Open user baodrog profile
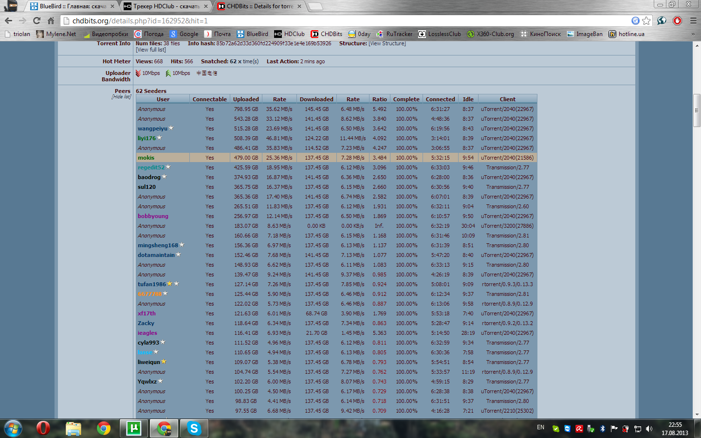The height and width of the screenshot is (438, 701). point(149,177)
